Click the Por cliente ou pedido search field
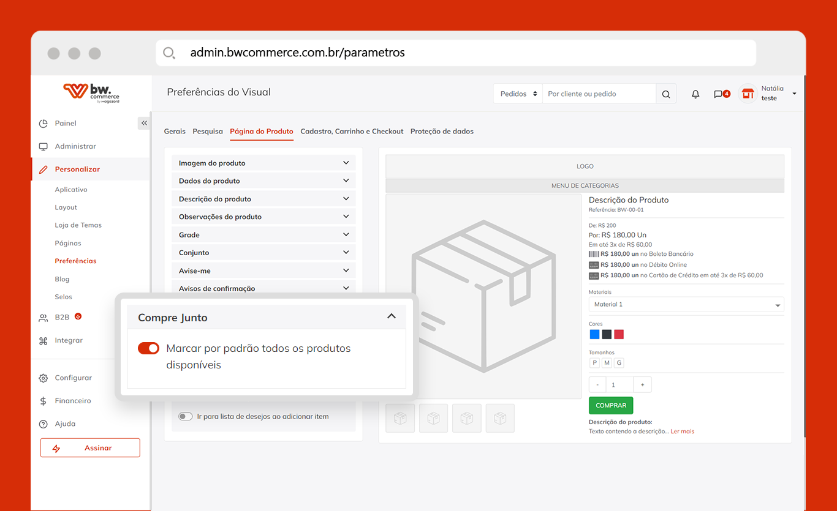Screen dimensions: 837x511 coord(599,94)
